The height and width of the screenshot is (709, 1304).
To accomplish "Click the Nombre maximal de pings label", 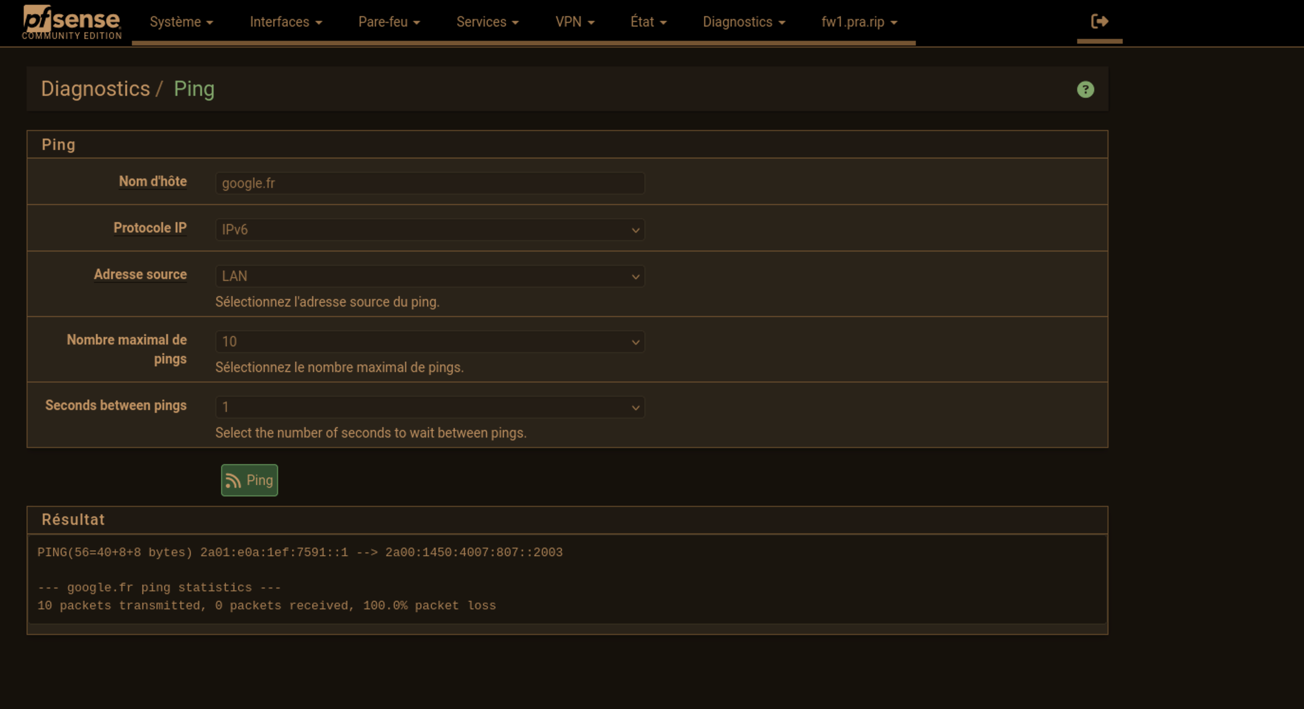I will pyautogui.click(x=127, y=349).
